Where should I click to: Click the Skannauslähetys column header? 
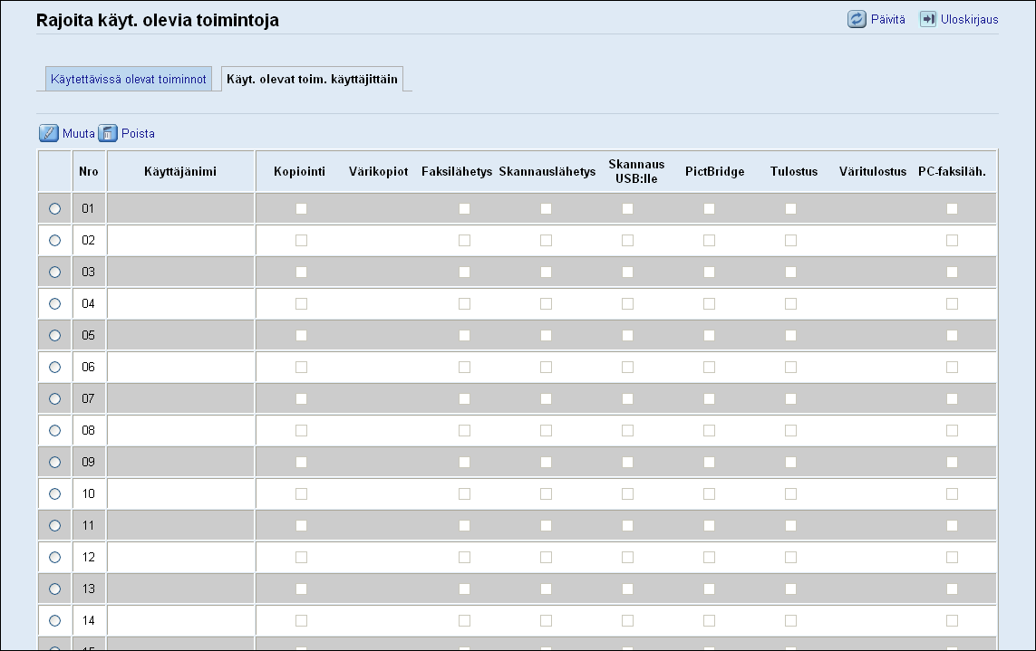[x=547, y=172]
